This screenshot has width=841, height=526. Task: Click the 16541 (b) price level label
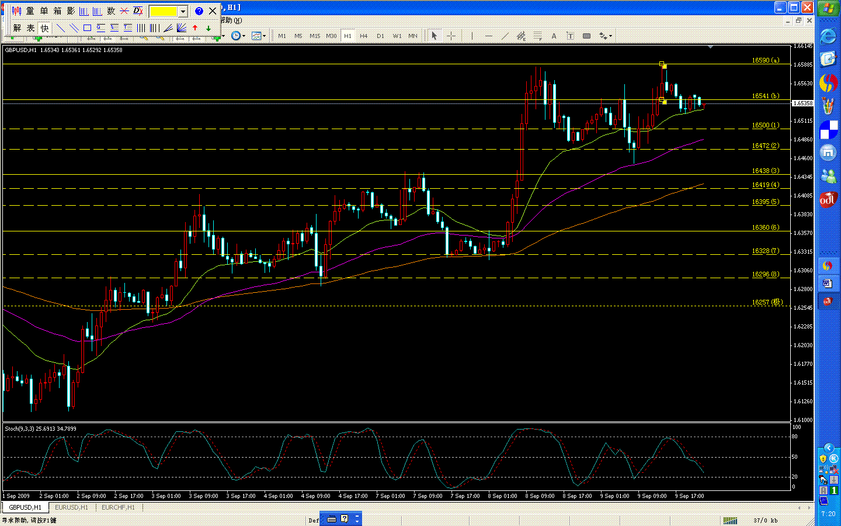(765, 96)
